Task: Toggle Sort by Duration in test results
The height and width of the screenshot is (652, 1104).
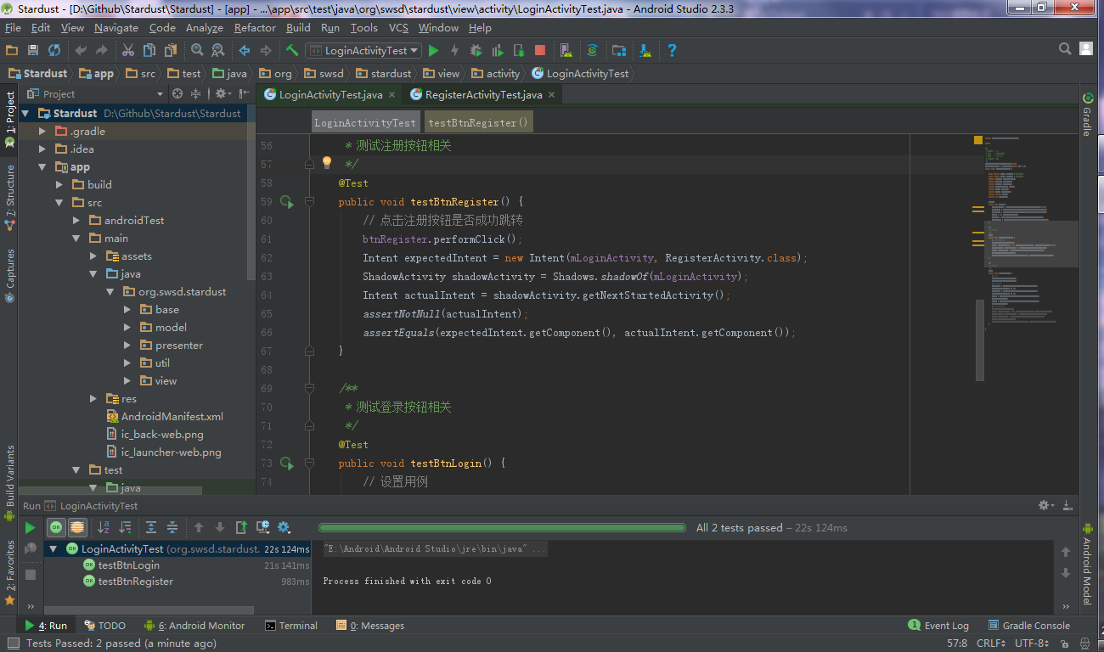Action: pyautogui.click(x=125, y=527)
